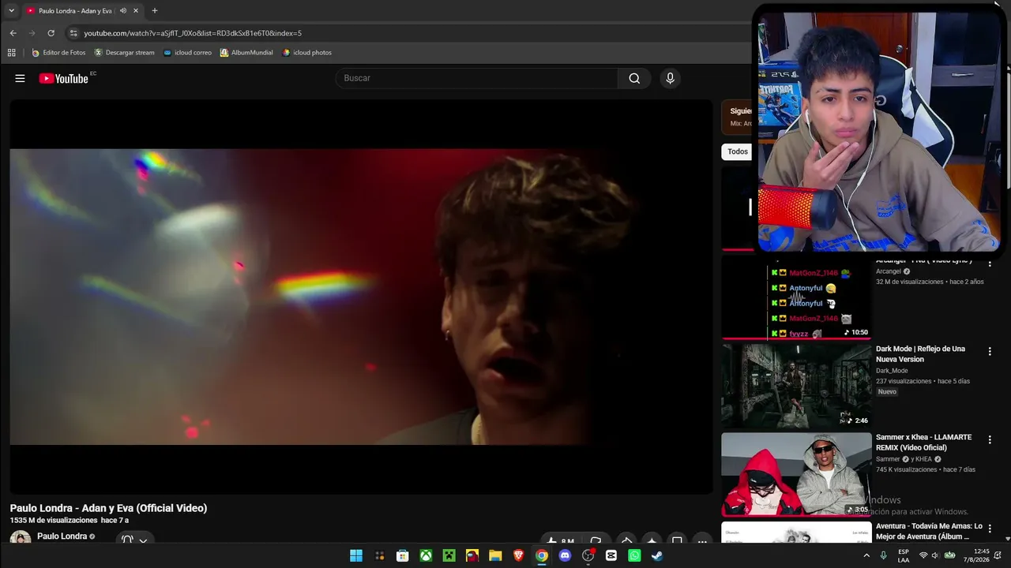This screenshot has width=1011, height=568.
Task: Focus the Buscar search field
Action: [477, 78]
